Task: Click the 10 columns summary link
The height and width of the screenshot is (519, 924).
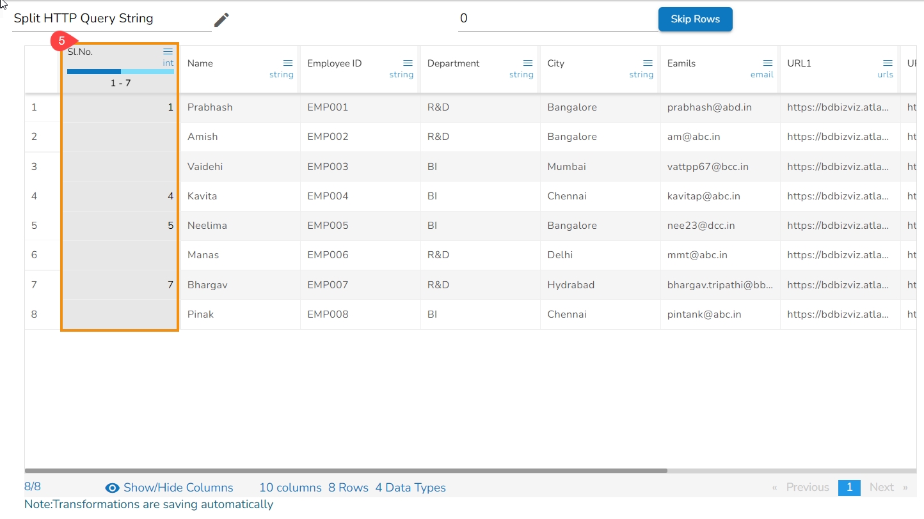Action: tap(290, 488)
